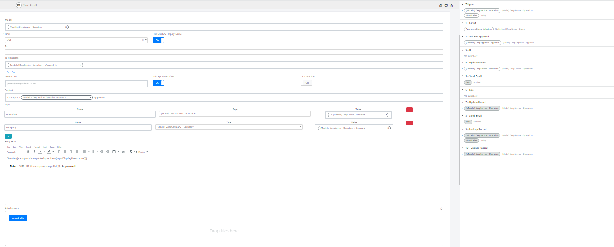Open the text color picker arrow

[44, 152]
